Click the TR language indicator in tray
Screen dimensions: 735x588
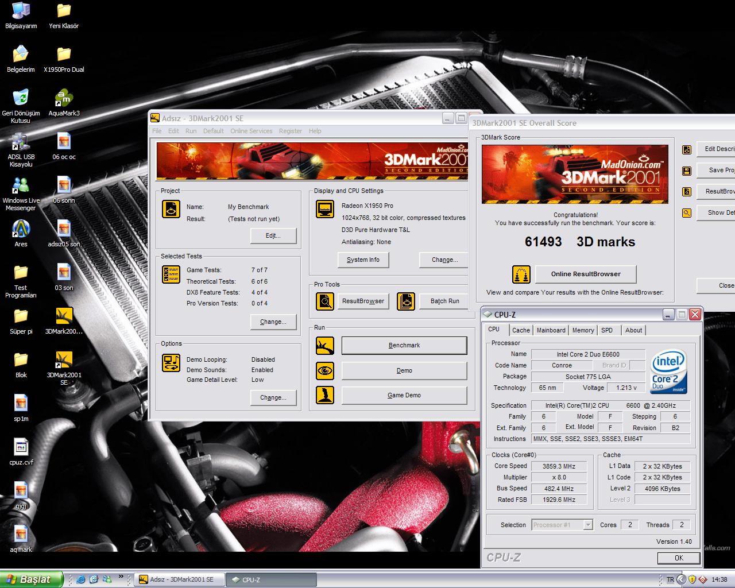click(x=670, y=580)
